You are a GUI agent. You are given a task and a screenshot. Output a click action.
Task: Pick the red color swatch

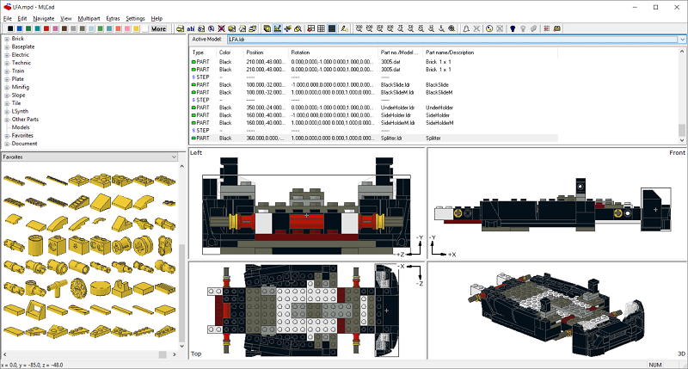coord(46,28)
